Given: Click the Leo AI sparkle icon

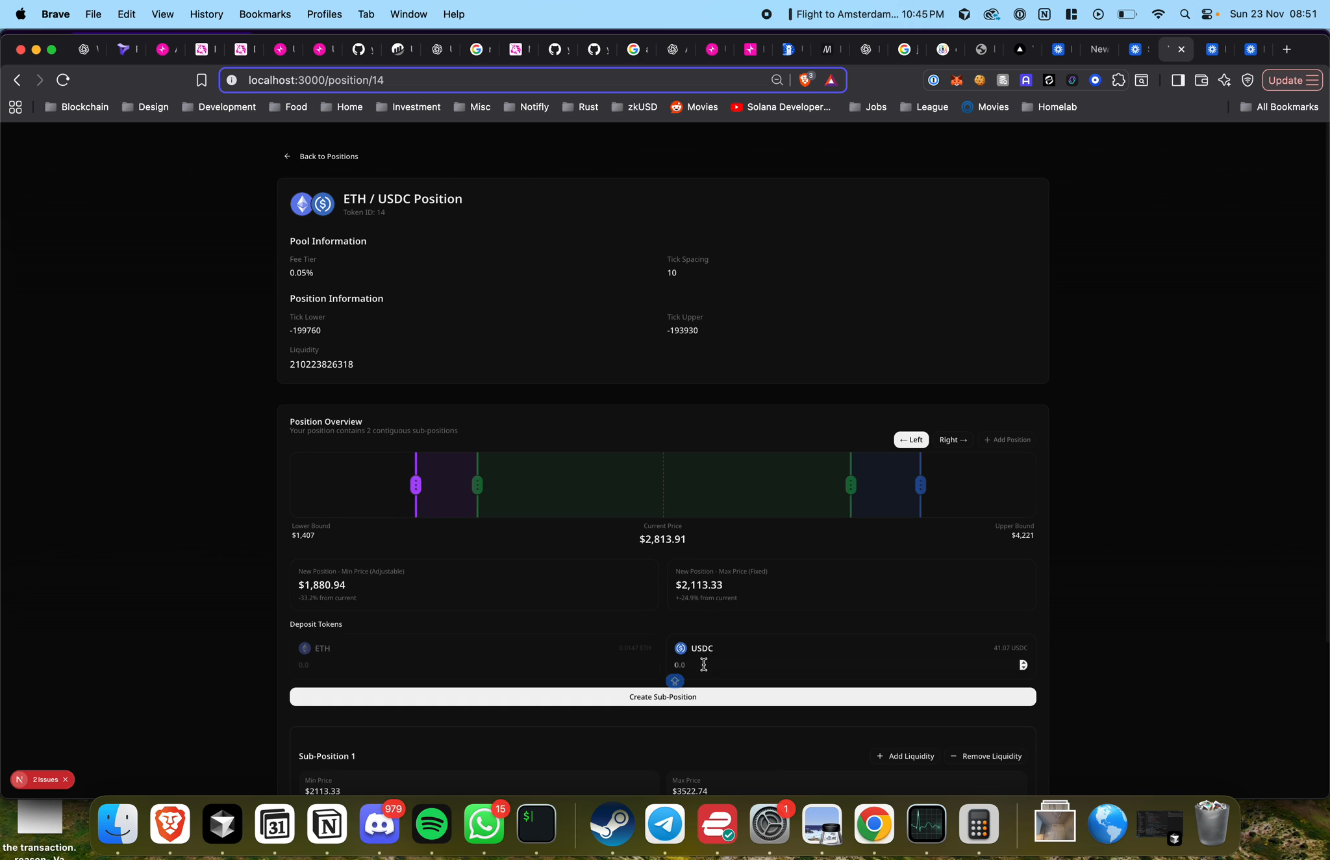Looking at the screenshot, I should [x=1224, y=80].
